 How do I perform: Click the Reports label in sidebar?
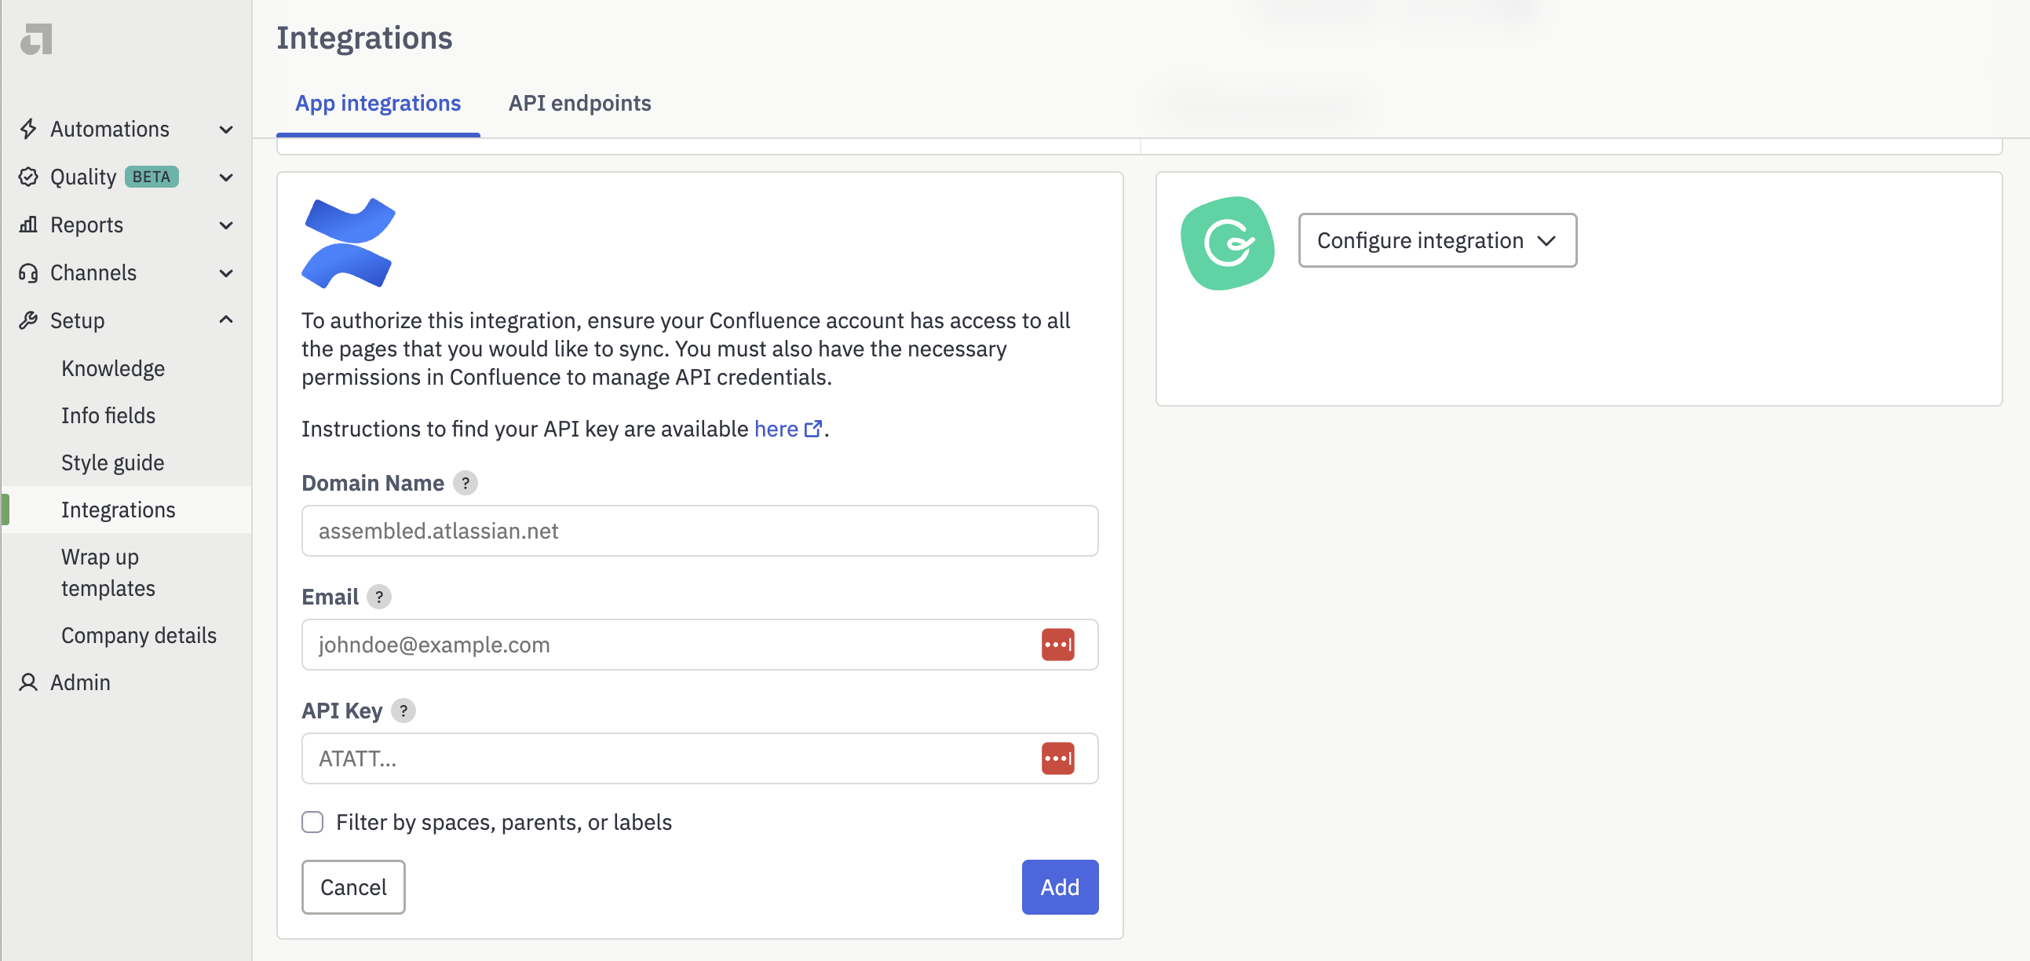click(86, 225)
